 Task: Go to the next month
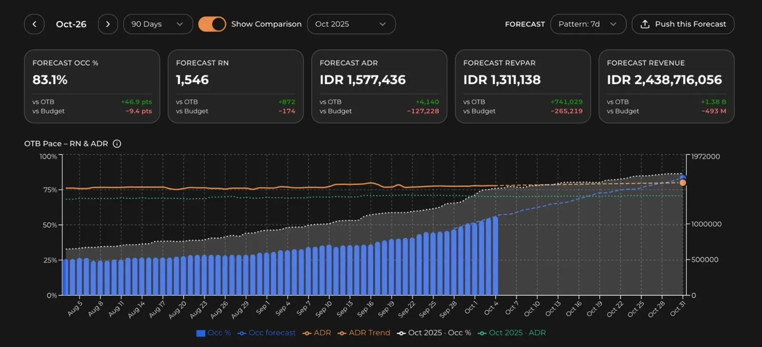coord(108,24)
